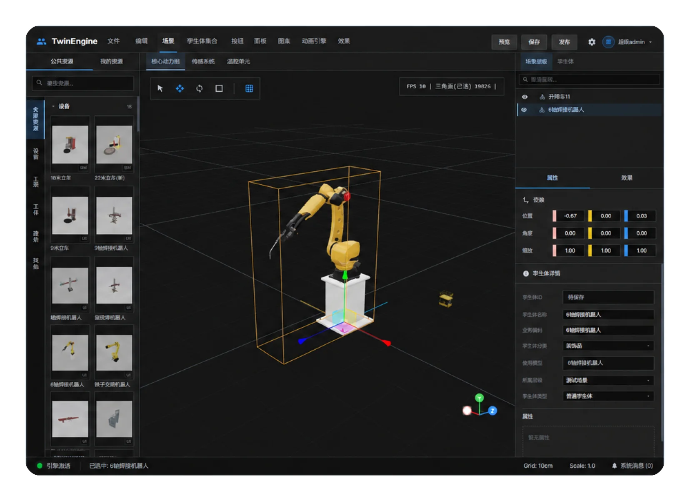Open the 测试场景 layer dropdown
This screenshot has height=501, width=690.
608,380
